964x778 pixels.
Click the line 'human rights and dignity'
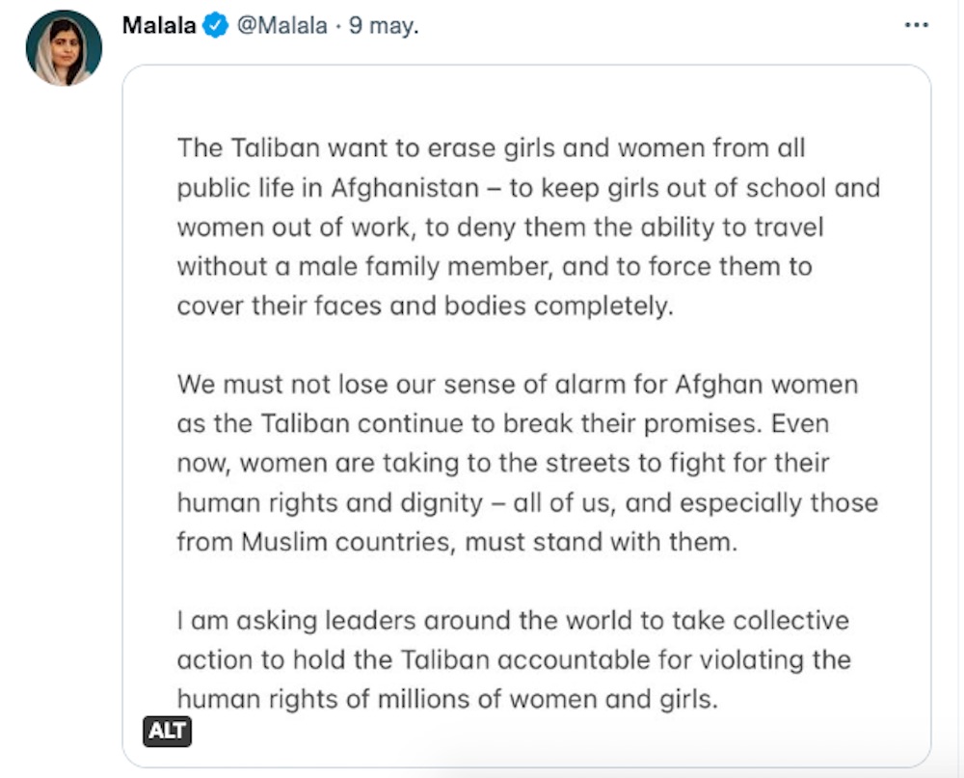527,502
